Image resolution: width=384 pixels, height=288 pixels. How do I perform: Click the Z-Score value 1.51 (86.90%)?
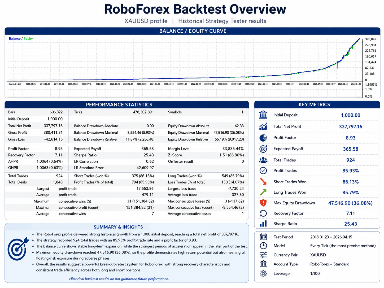click(232, 155)
